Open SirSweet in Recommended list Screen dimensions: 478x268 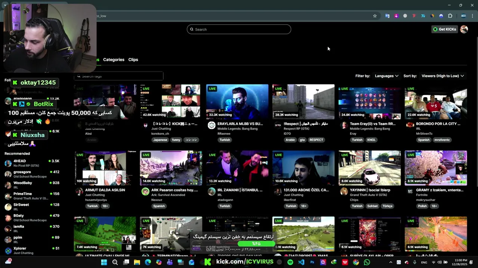tap(32, 206)
